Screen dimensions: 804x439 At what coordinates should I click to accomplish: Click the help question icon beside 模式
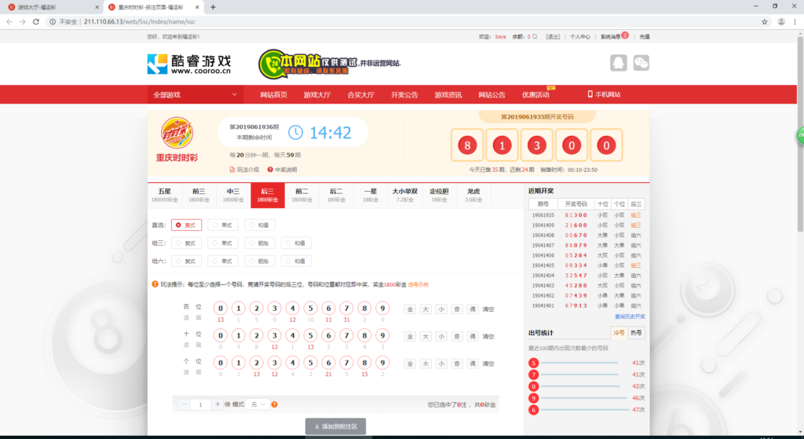pyautogui.click(x=274, y=404)
